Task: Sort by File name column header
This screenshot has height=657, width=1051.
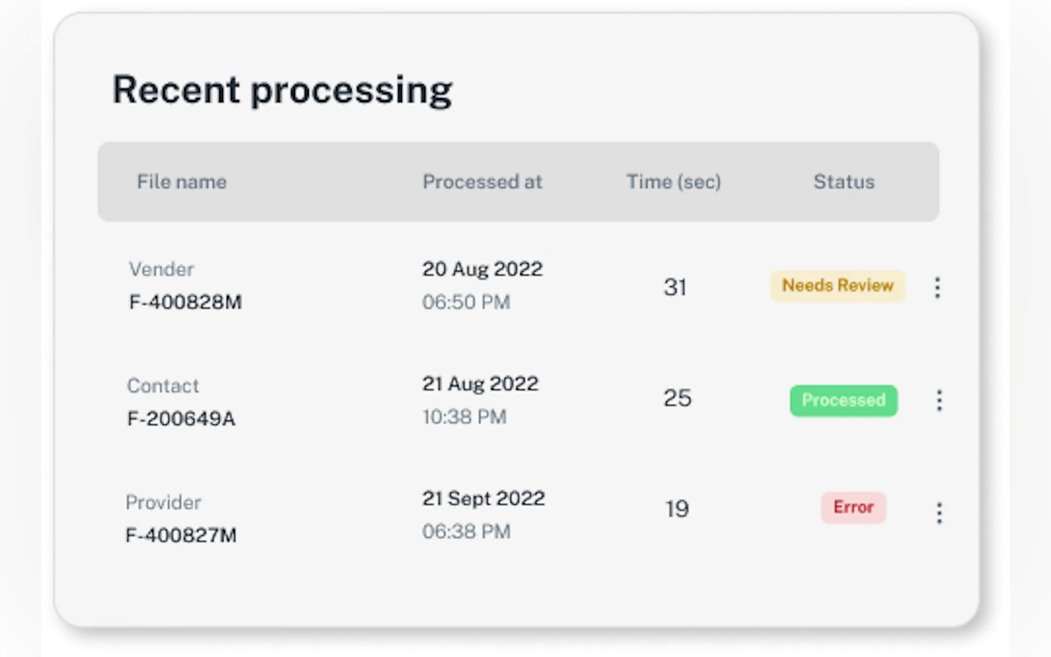Action: pos(182,182)
